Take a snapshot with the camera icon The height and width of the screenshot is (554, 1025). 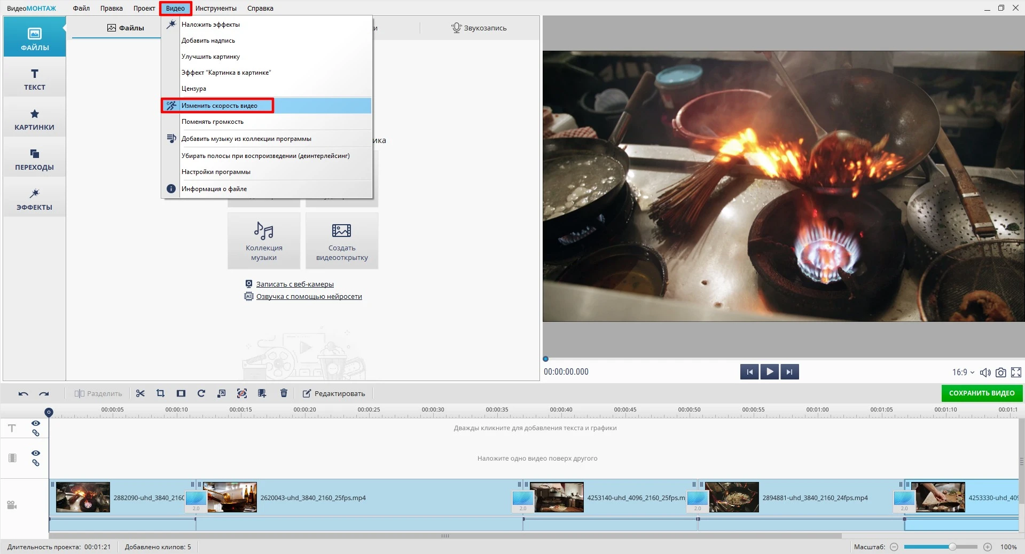click(1001, 373)
